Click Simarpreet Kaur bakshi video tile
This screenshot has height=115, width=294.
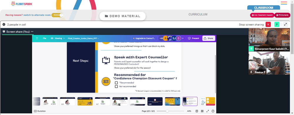click(x=269, y=40)
